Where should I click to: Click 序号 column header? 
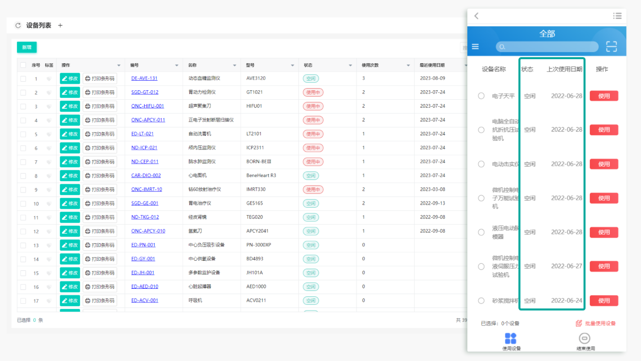pyautogui.click(x=36, y=65)
